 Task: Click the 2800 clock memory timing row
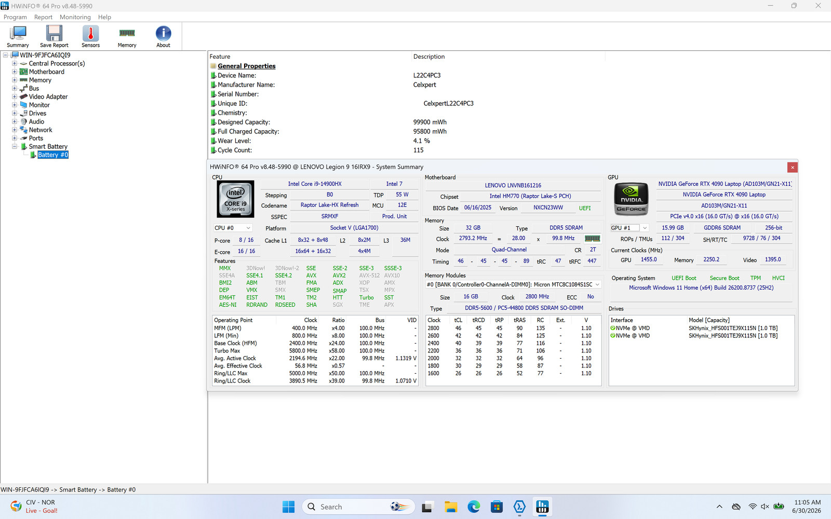point(513,328)
